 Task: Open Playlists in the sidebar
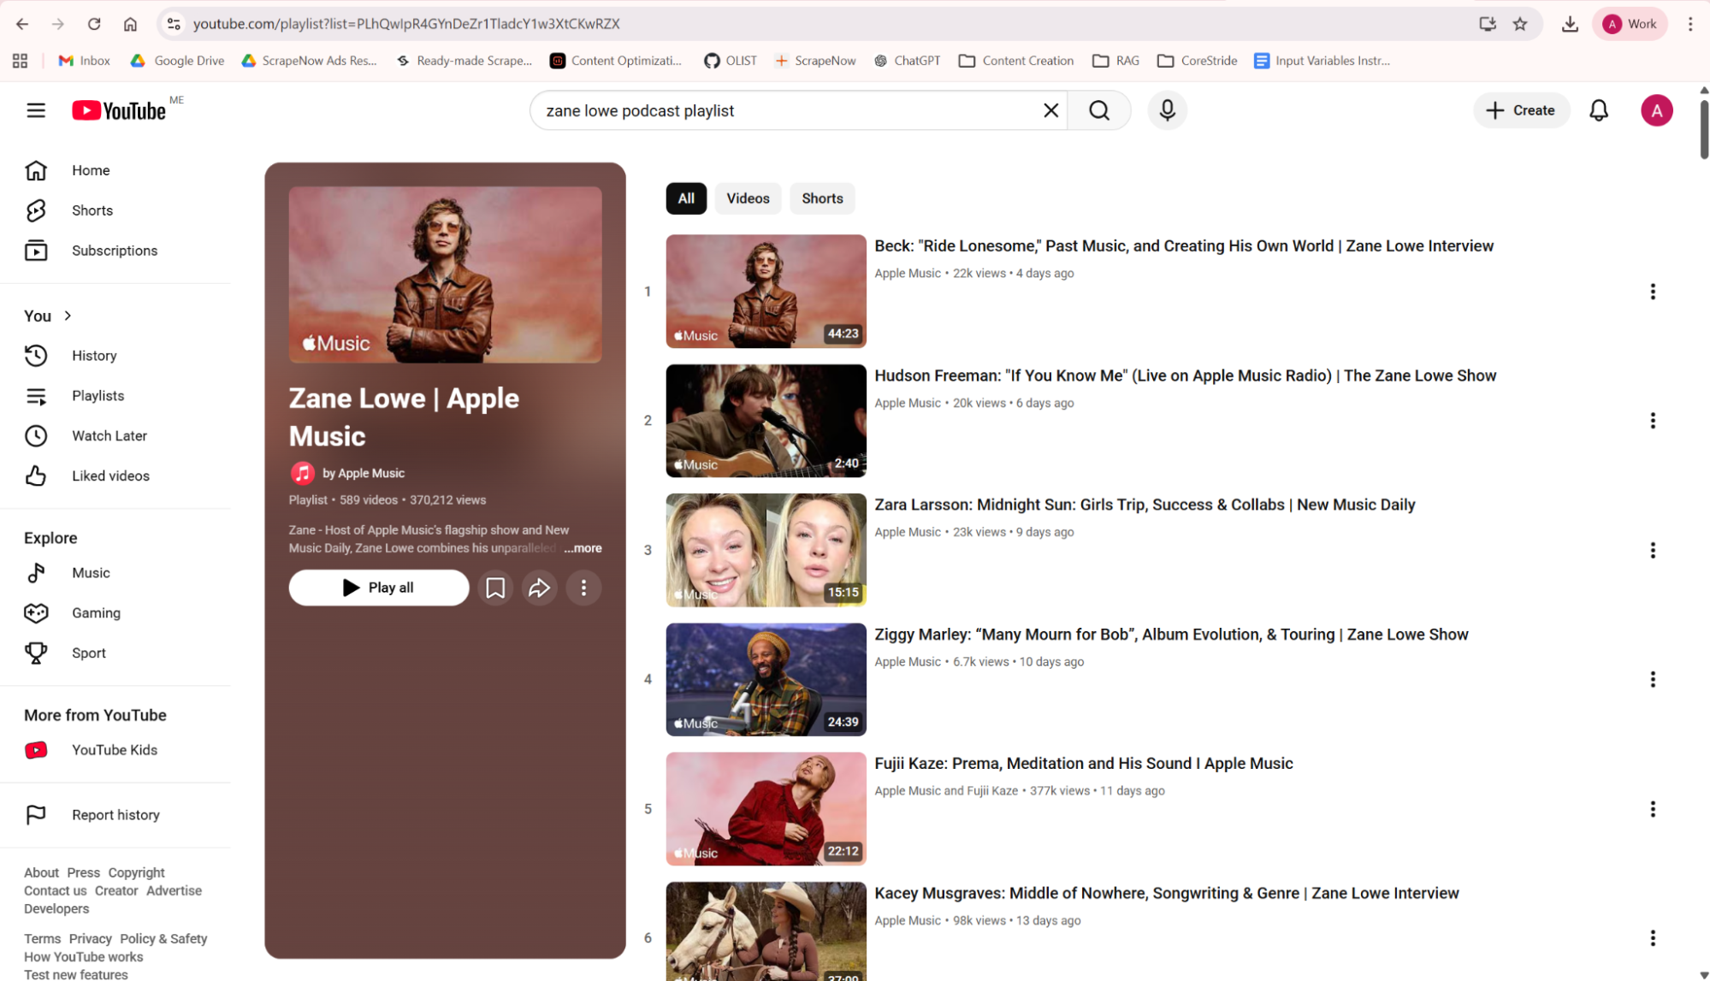(x=115, y=396)
